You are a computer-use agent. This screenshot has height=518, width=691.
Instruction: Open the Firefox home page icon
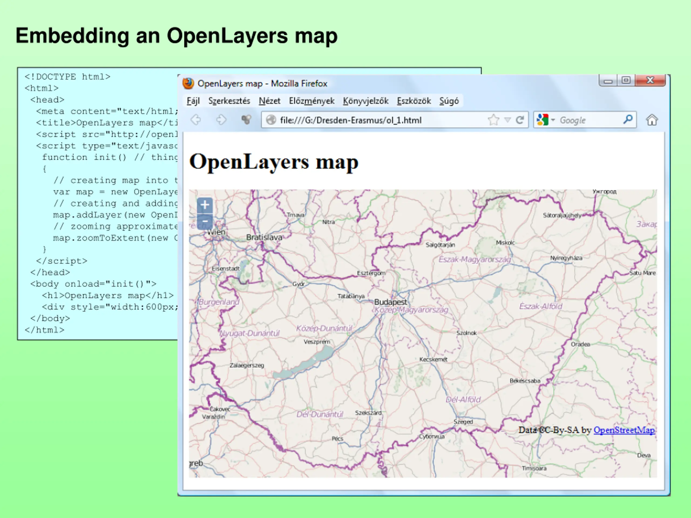coord(652,120)
